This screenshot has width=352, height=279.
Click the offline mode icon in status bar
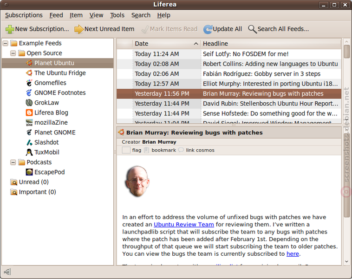click(7, 272)
